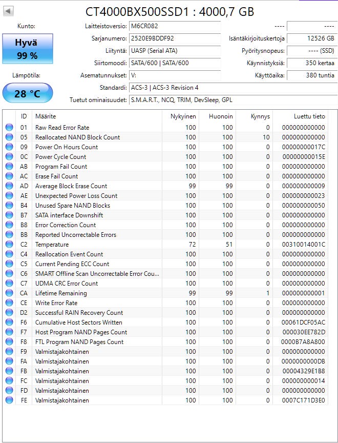
Task: Click the status orb for Lifetime Remaining
Action: click(x=9, y=293)
